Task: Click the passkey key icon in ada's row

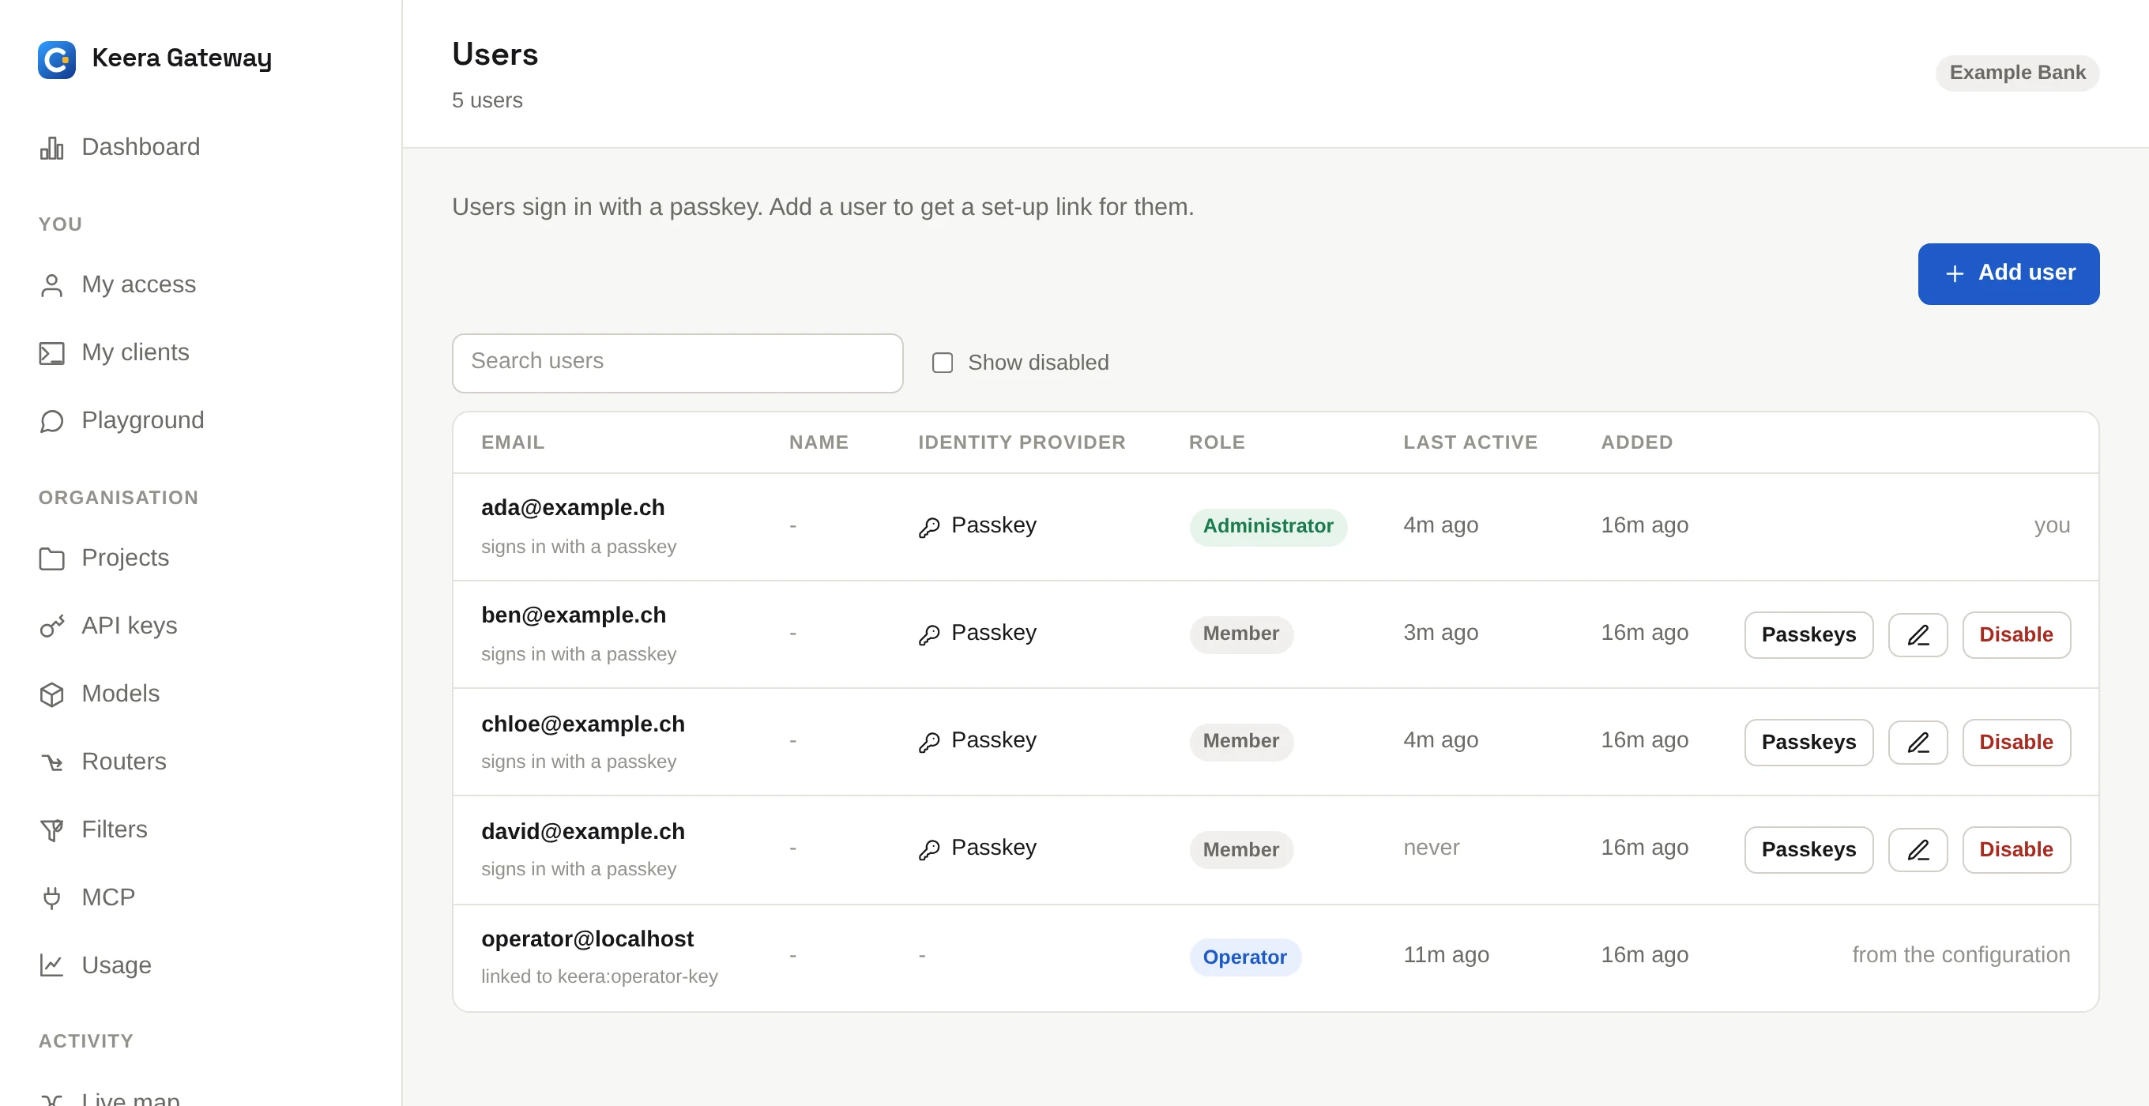Action: [929, 527]
